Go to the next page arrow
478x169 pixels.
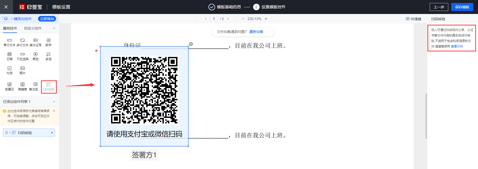(x=228, y=19)
